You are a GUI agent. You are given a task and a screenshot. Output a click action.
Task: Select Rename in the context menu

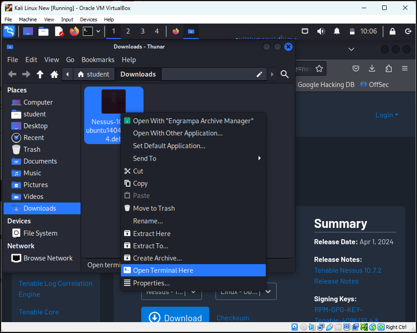click(193, 221)
